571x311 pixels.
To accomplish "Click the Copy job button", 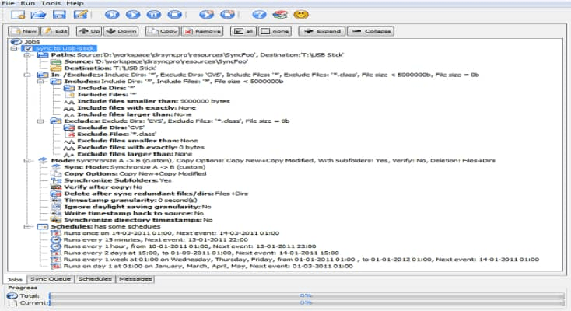I will click(163, 31).
